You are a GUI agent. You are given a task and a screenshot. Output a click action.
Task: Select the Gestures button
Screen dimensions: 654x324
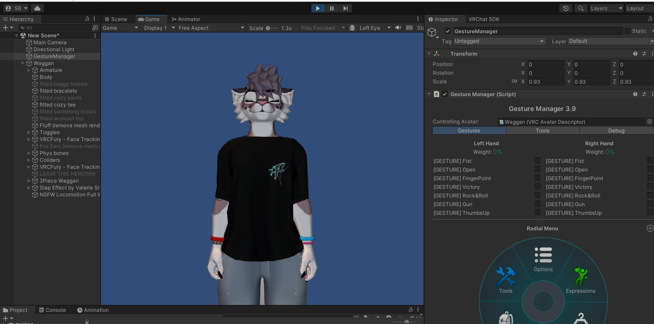pos(469,130)
